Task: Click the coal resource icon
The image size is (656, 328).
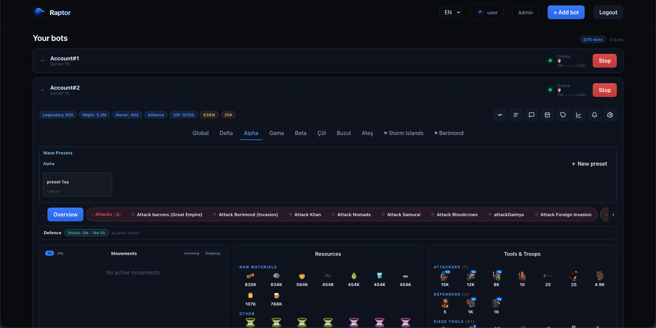Action: [x=328, y=276]
